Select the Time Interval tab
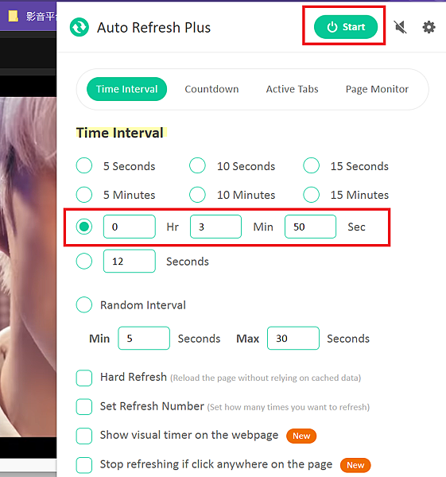The height and width of the screenshot is (477, 446). [126, 89]
